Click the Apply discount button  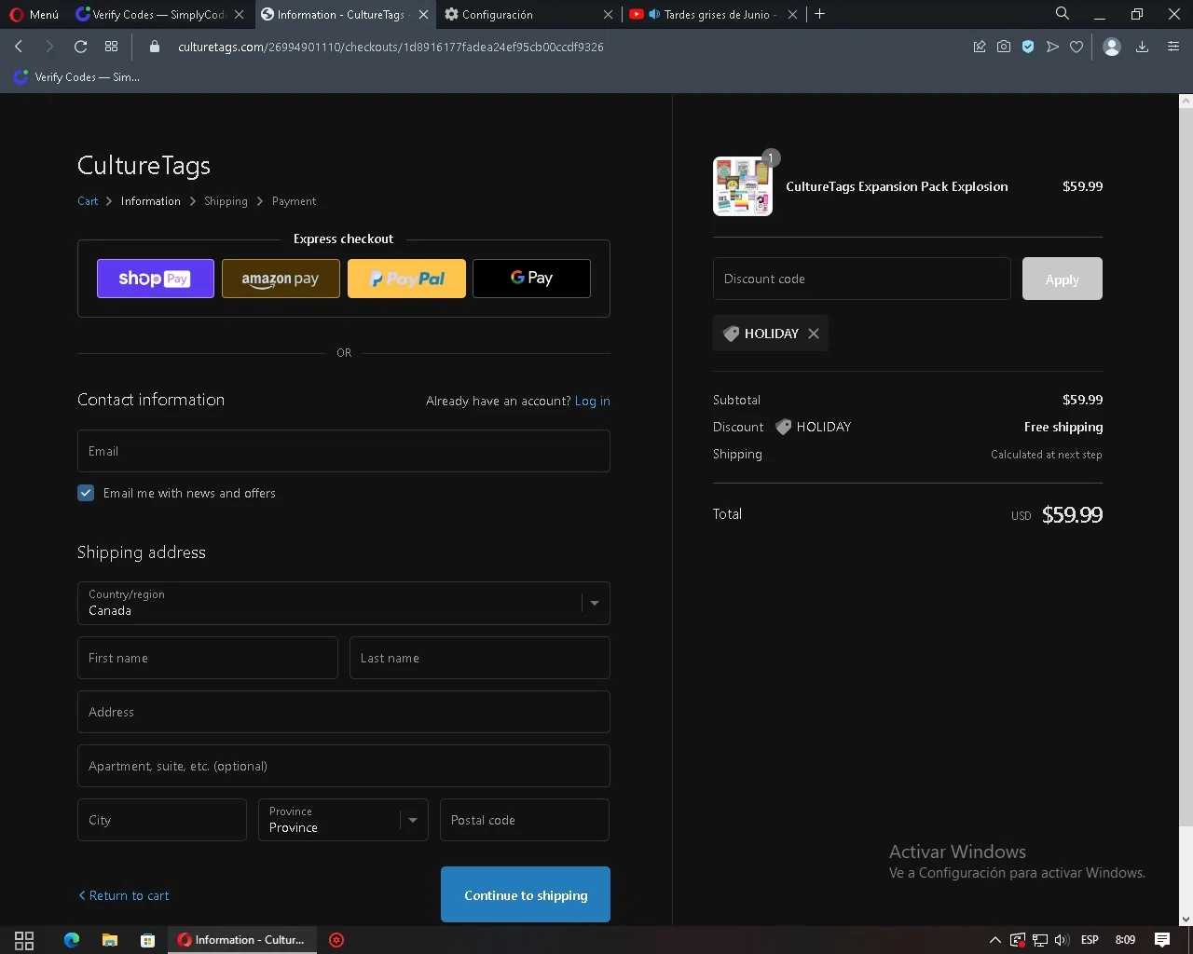(x=1062, y=279)
